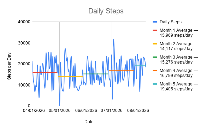Image resolution: width=212 pixels, height=131 pixels.
Task: Click the highest peak in early July
Action: (x=113, y=40)
